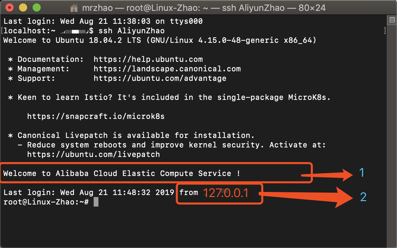This screenshot has height=248, width=397.
Task: Open the link https://ubuntu.com/livepatch
Action: [93, 154]
